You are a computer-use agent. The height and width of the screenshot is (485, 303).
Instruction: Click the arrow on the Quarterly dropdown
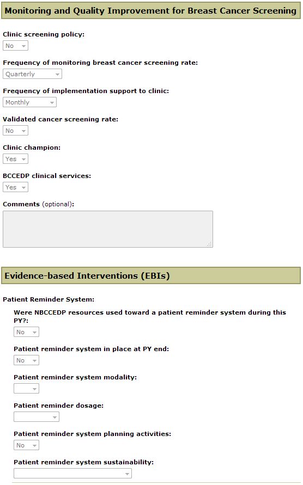coord(57,74)
